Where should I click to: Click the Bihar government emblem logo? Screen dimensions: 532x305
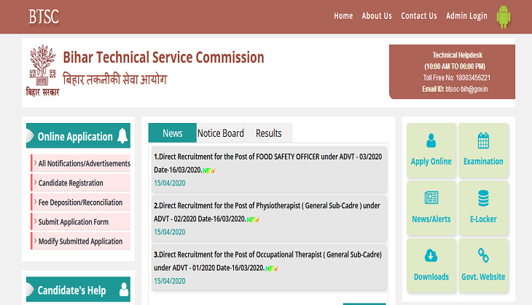pyautogui.click(x=42, y=71)
